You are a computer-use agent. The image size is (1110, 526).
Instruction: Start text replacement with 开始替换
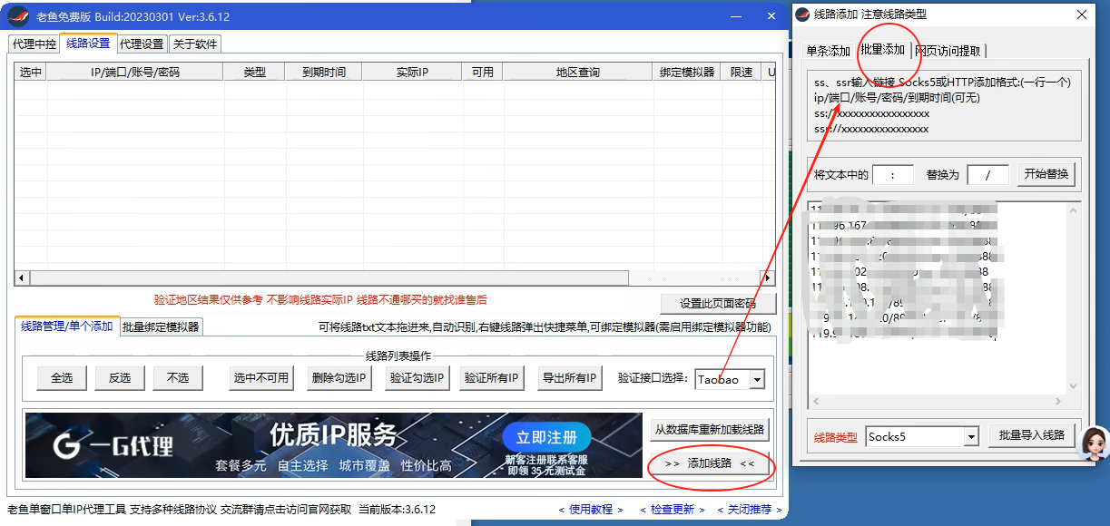click(x=1046, y=174)
